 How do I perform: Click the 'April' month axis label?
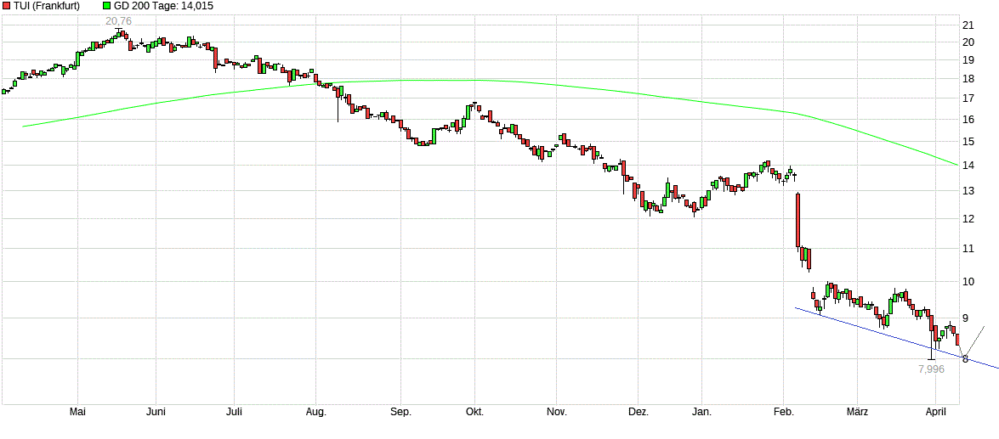click(x=934, y=413)
